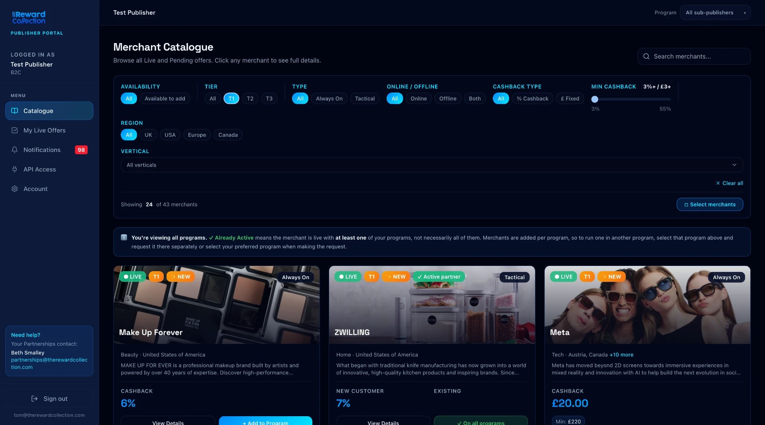Click the Sign out arrow icon

pos(35,399)
